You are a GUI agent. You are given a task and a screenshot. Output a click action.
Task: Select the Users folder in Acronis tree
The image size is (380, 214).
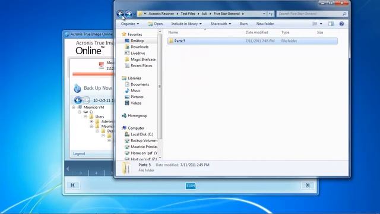pos(99,117)
